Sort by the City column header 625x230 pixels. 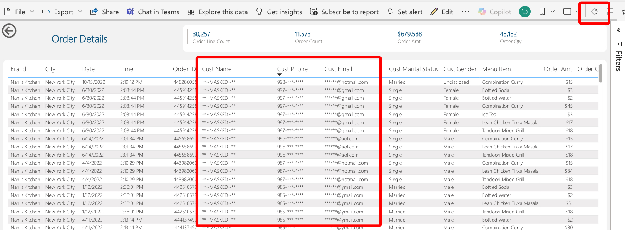(x=50, y=69)
